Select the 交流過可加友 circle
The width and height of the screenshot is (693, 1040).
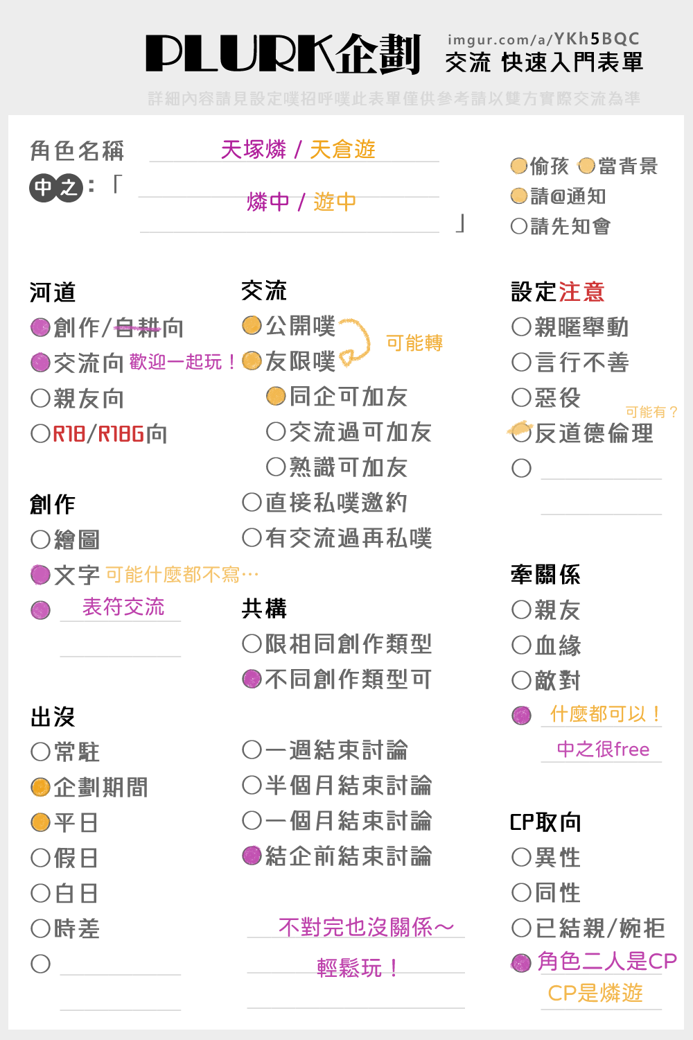click(x=276, y=431)
